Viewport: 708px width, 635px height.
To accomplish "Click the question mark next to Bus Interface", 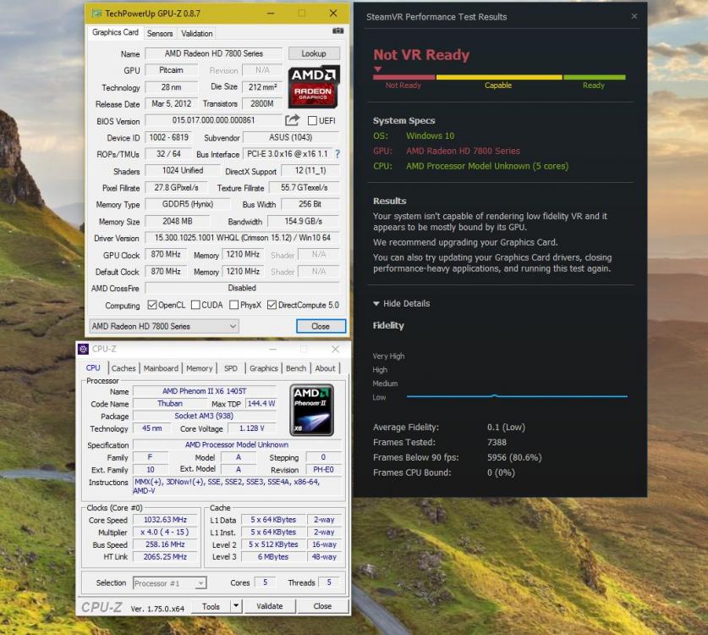I will pyautogui.click(x=337, y=154).
